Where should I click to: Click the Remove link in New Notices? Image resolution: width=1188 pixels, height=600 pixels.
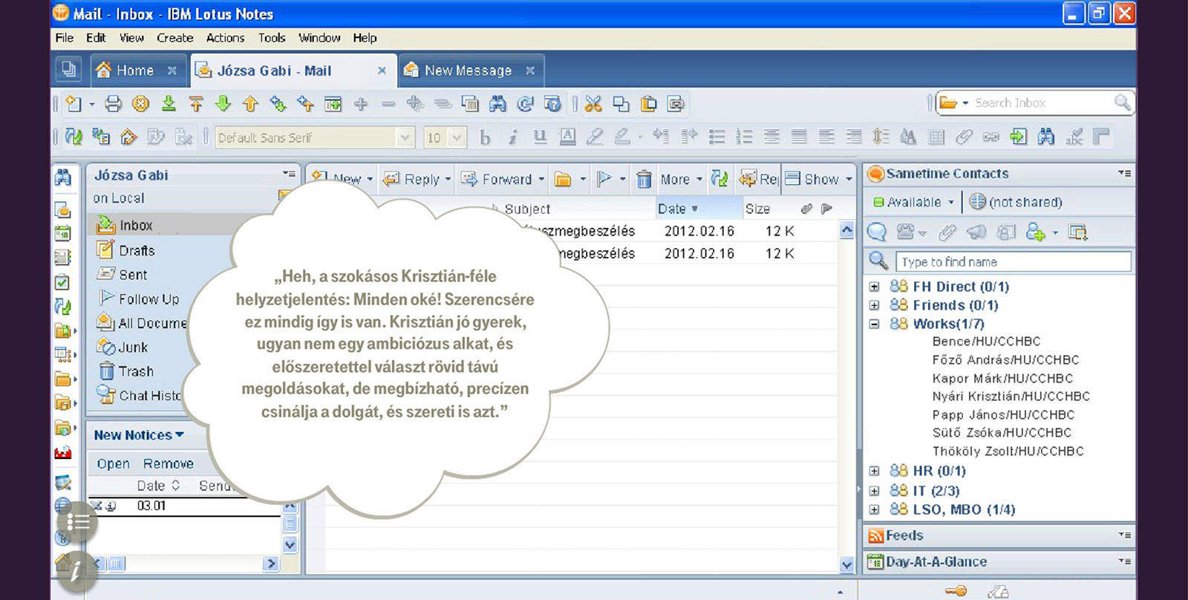coord(169,463)
